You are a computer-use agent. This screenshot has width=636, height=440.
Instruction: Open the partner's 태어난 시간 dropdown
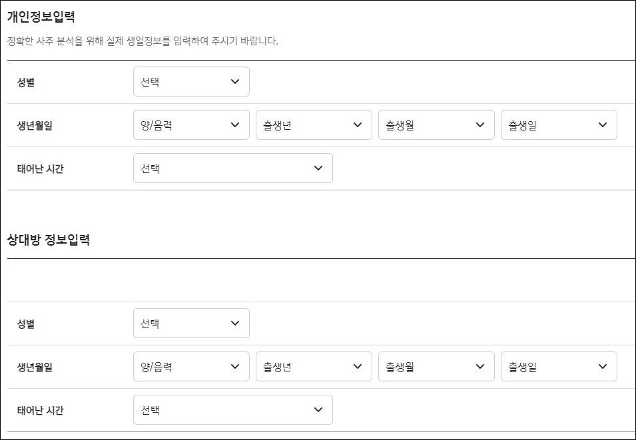point(232,409)
